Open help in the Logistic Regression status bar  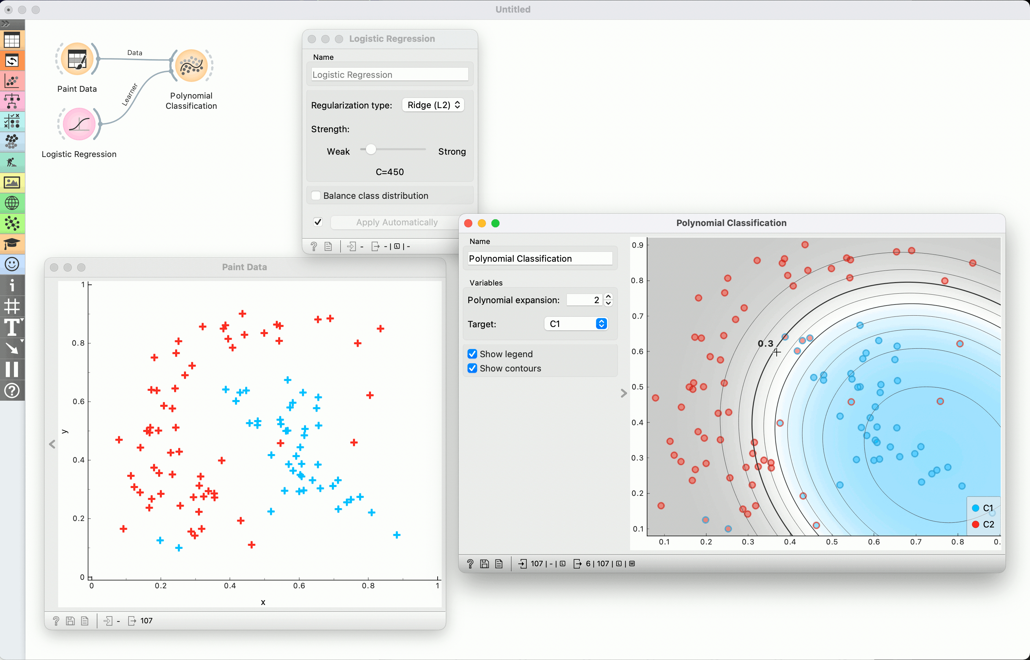pos(314,246)
